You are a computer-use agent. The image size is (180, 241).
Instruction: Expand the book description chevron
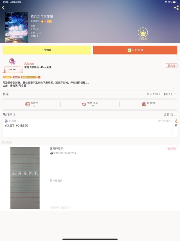point(174,89)
